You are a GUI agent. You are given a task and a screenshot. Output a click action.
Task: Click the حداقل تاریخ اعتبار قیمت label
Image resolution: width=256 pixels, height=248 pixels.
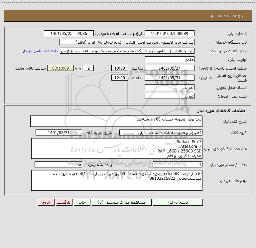tap(232, 78)
